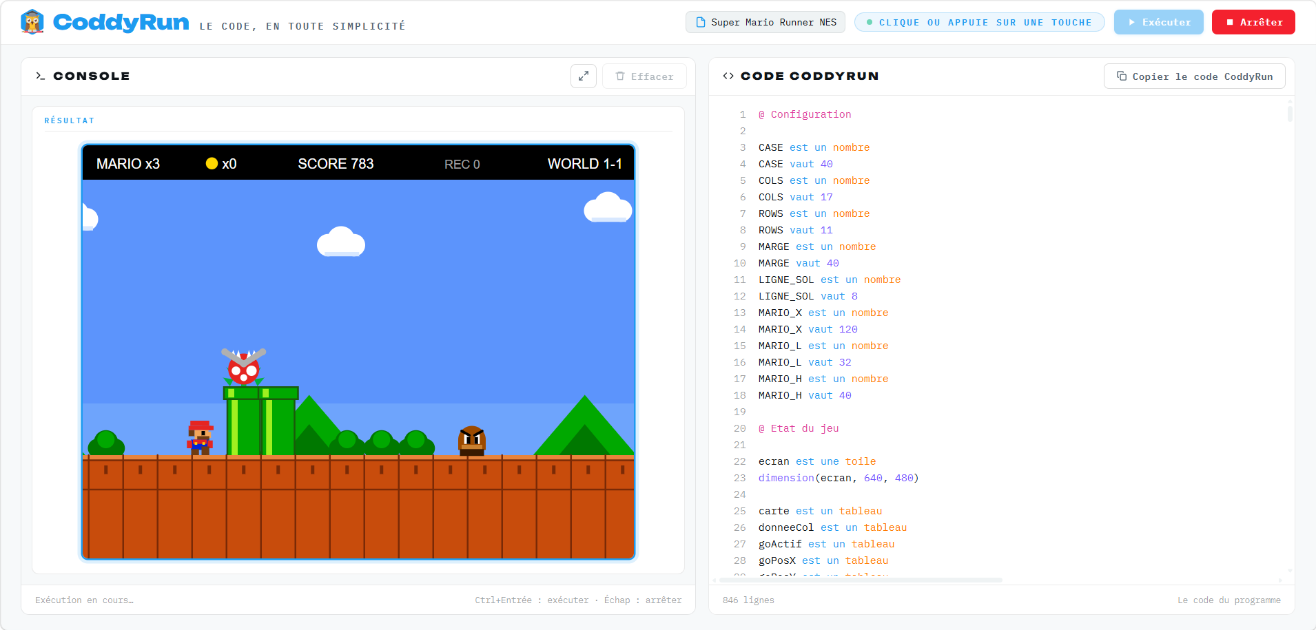Viewport: 1316px width, 630px height.
Task: Open the Super Mario Runner NES file chip
Action: (765, 22)
